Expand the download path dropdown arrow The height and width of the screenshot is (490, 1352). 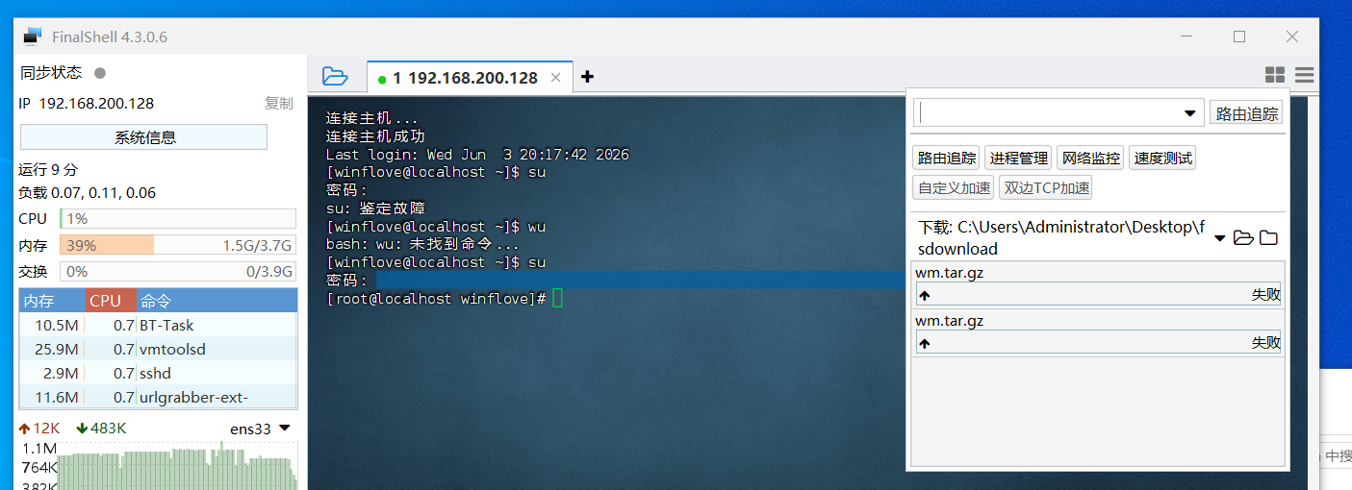point(1220,237)
